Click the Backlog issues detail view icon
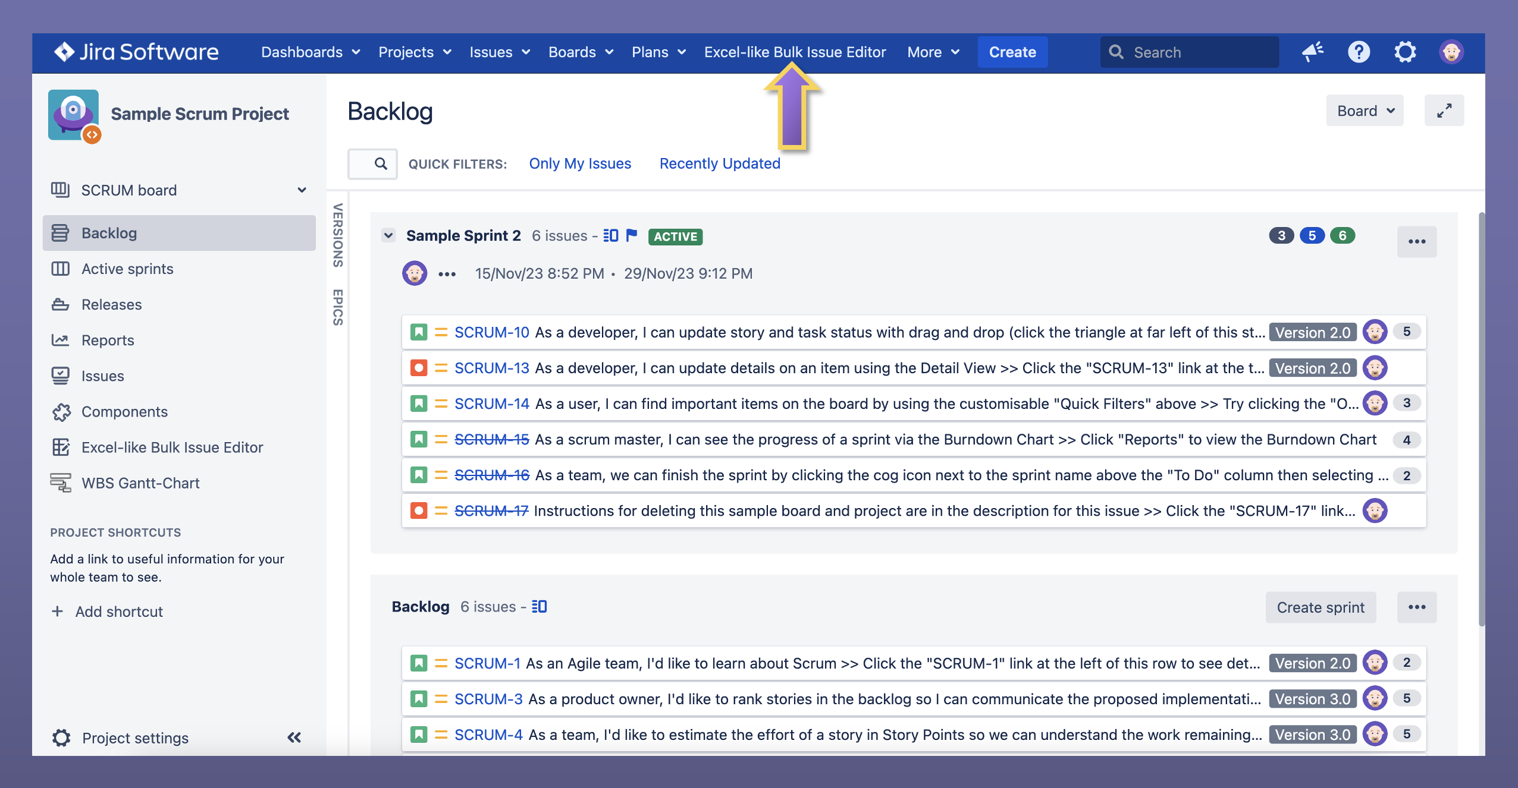This screenshot has height=788, width=1518. point(540,607)
